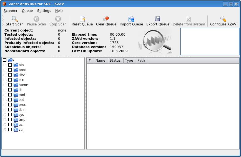The image size is (241, 157).
Task: Expand the home tree node
Action: click(x=5, y=85)
